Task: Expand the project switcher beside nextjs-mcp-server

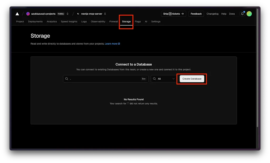Action: click(x=105, y=14)
